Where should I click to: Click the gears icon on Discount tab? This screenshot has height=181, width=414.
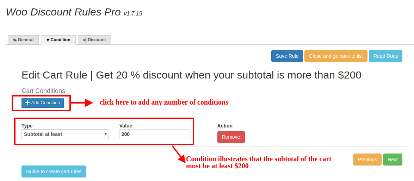point(85,40)
